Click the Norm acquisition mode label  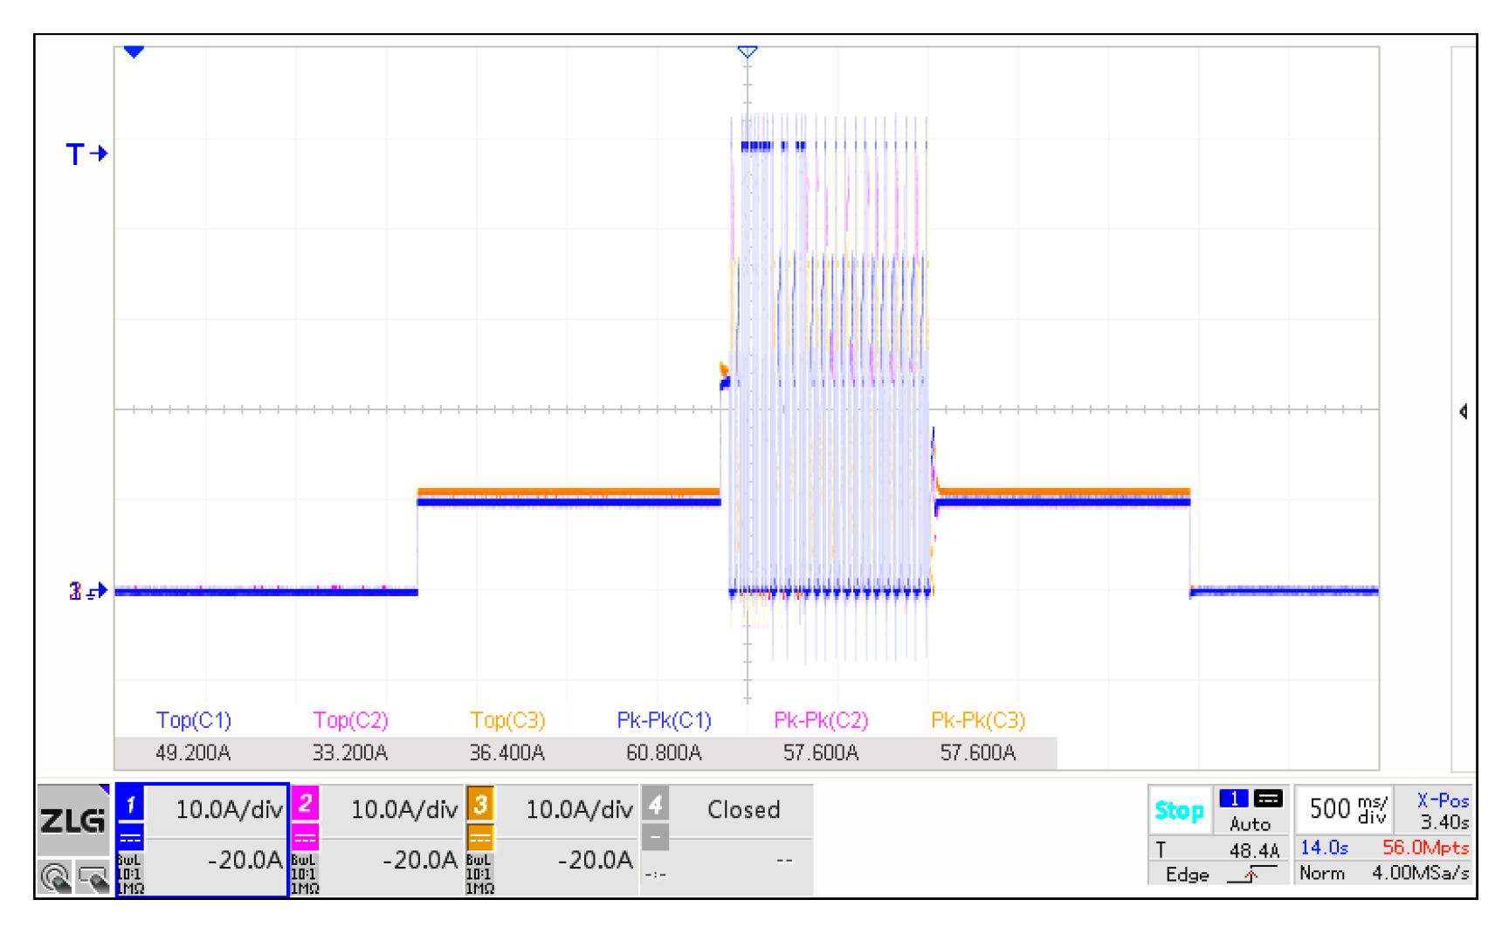(x=1322, y=873)
